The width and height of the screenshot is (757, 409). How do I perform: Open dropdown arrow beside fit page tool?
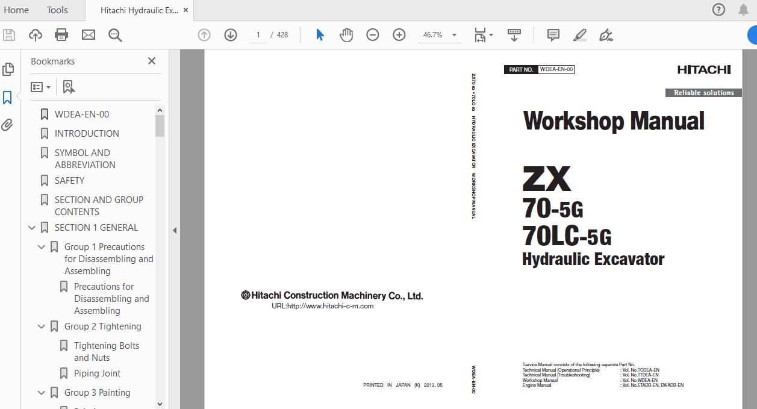(491, 35)
